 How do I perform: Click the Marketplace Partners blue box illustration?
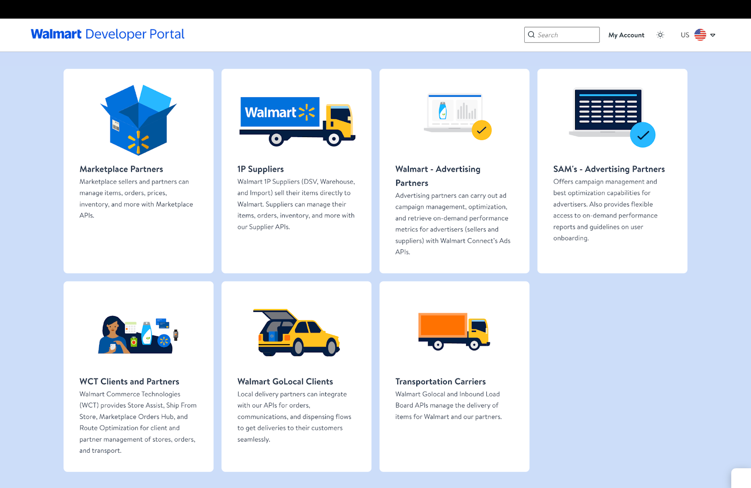138,120
